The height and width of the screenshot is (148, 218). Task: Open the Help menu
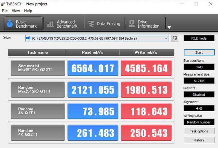(x=28, y=11)
